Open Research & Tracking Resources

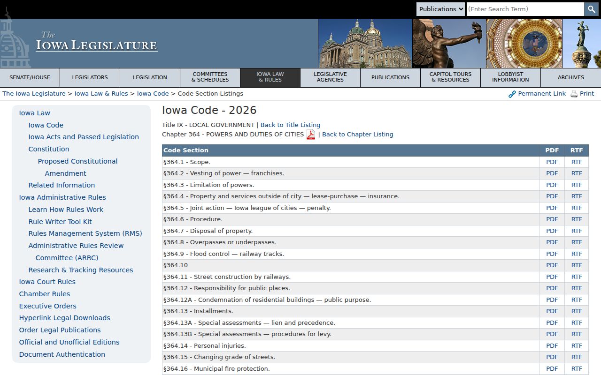(x=81, y=270)
